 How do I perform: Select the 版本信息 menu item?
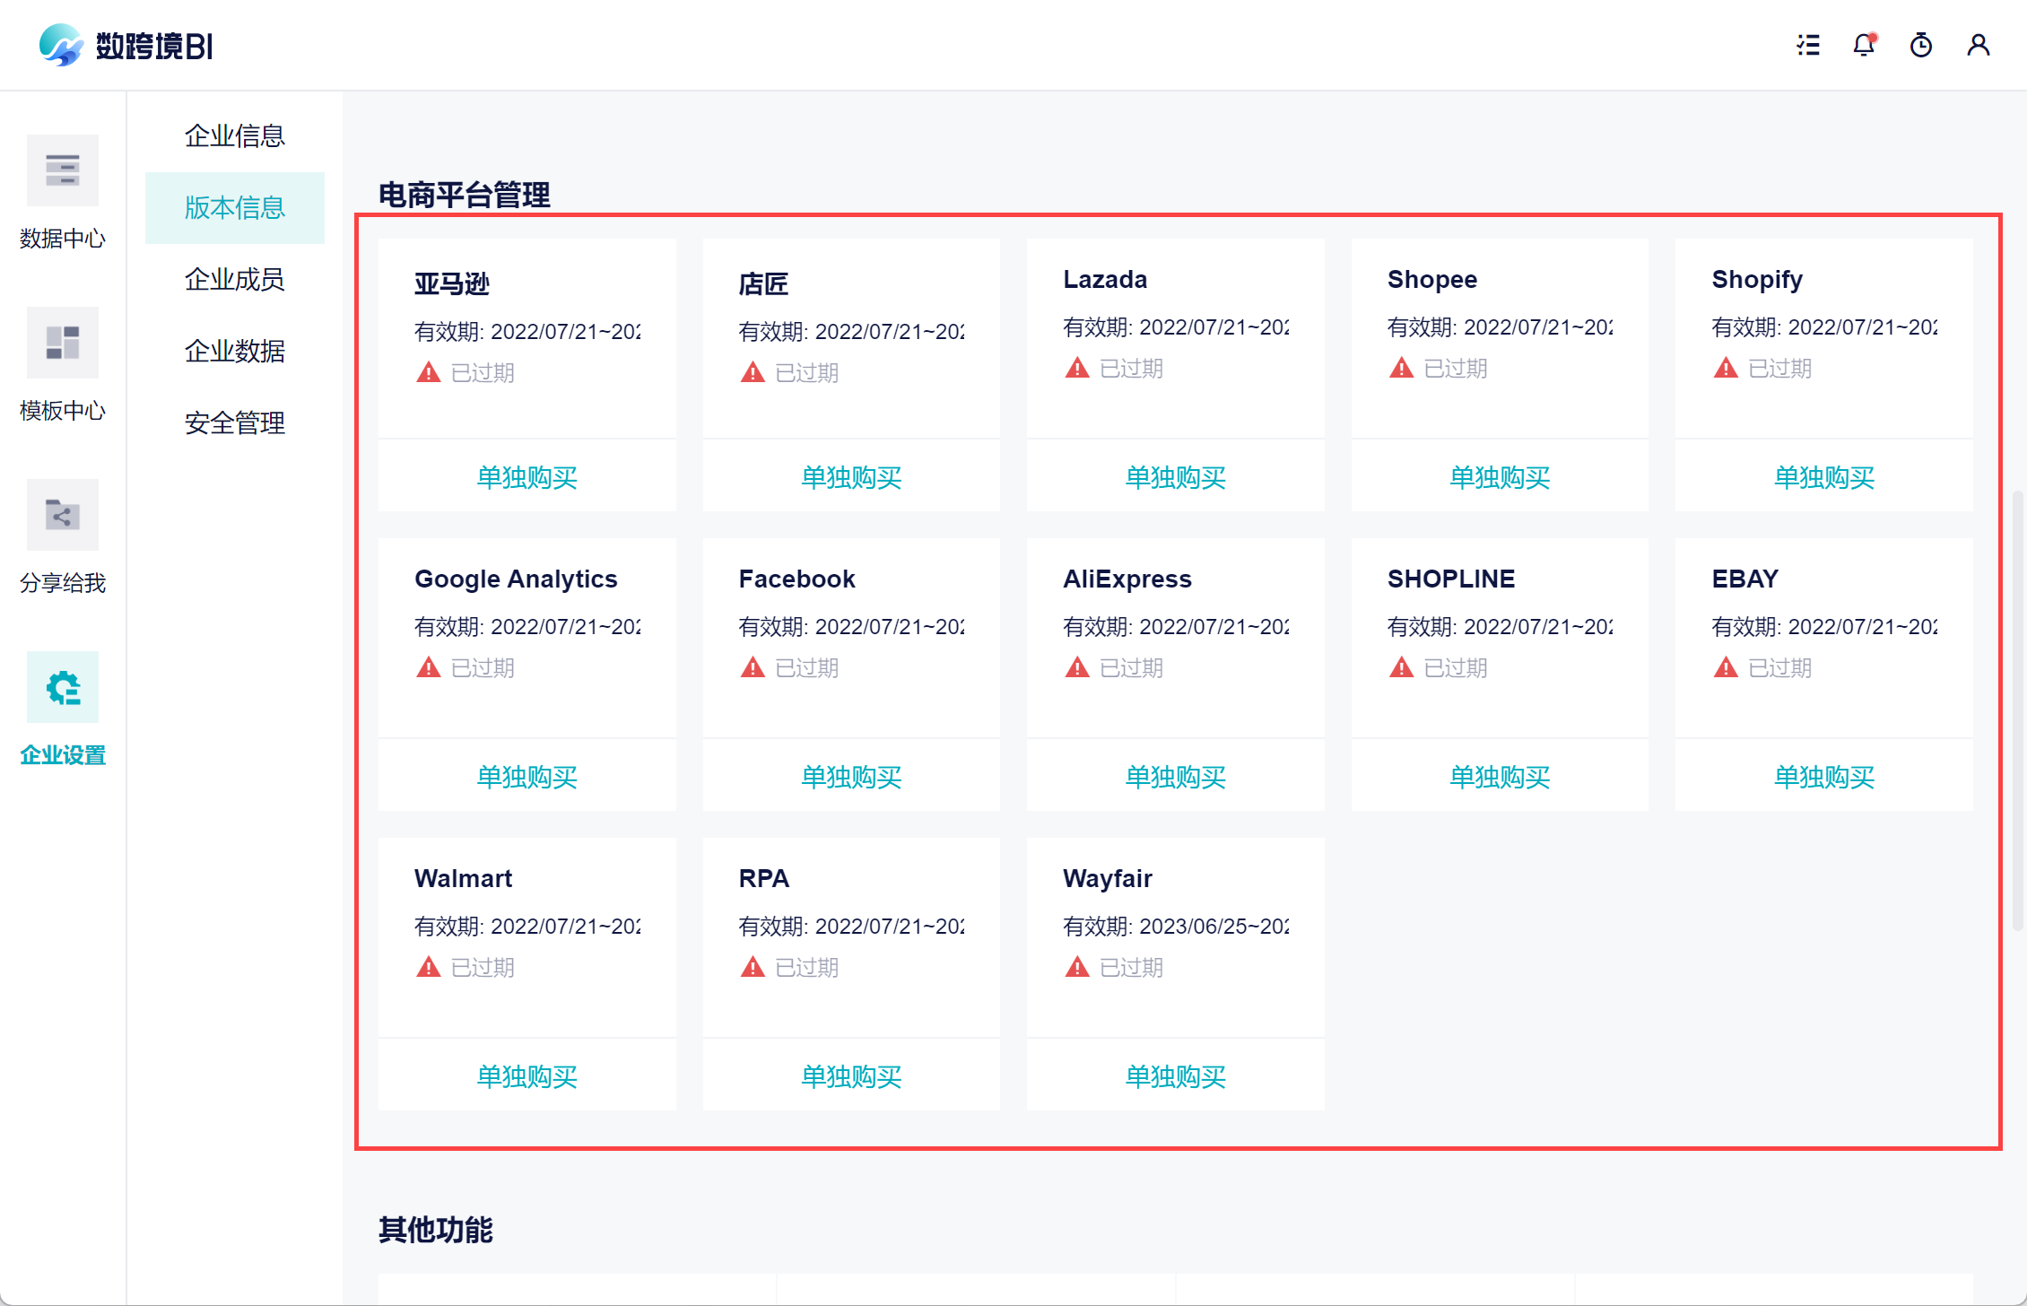(234, 207)
